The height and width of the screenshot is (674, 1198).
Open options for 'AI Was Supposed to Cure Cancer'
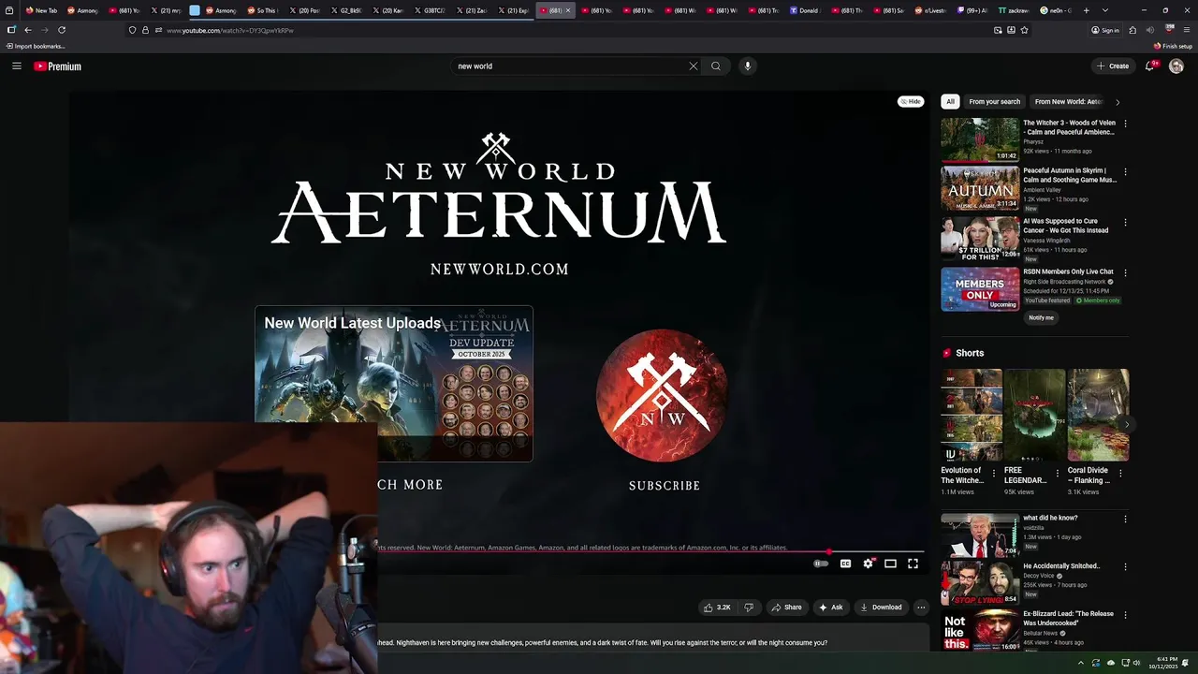tap(1125, 223)
